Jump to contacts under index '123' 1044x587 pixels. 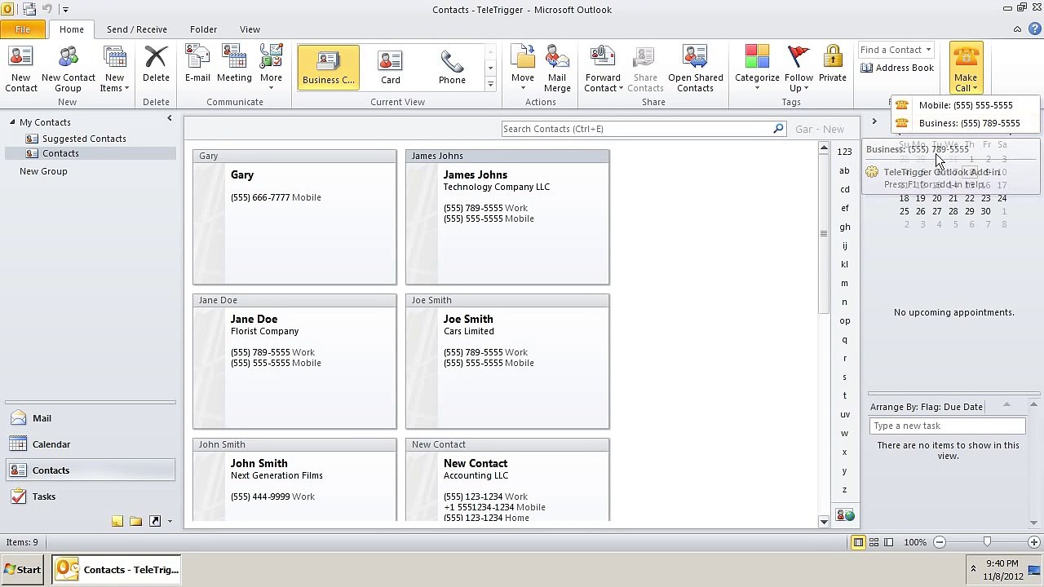(x=845, y=152)
